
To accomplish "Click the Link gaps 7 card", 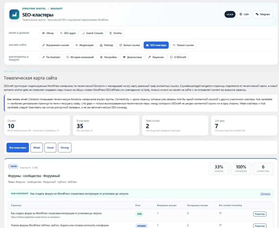I will (244, 125).
